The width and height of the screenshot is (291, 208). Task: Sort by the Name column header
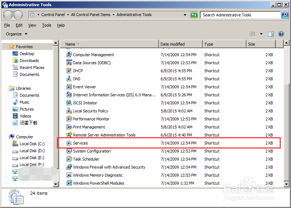coord(109,44)
